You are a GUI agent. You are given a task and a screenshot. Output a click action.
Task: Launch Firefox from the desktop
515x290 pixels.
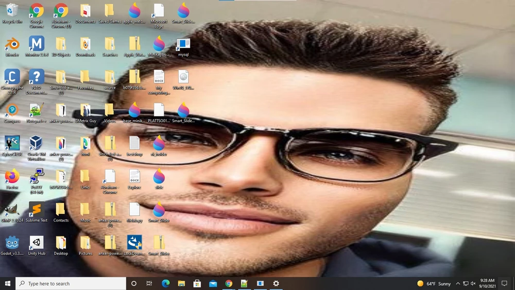[x=12, y=179]
